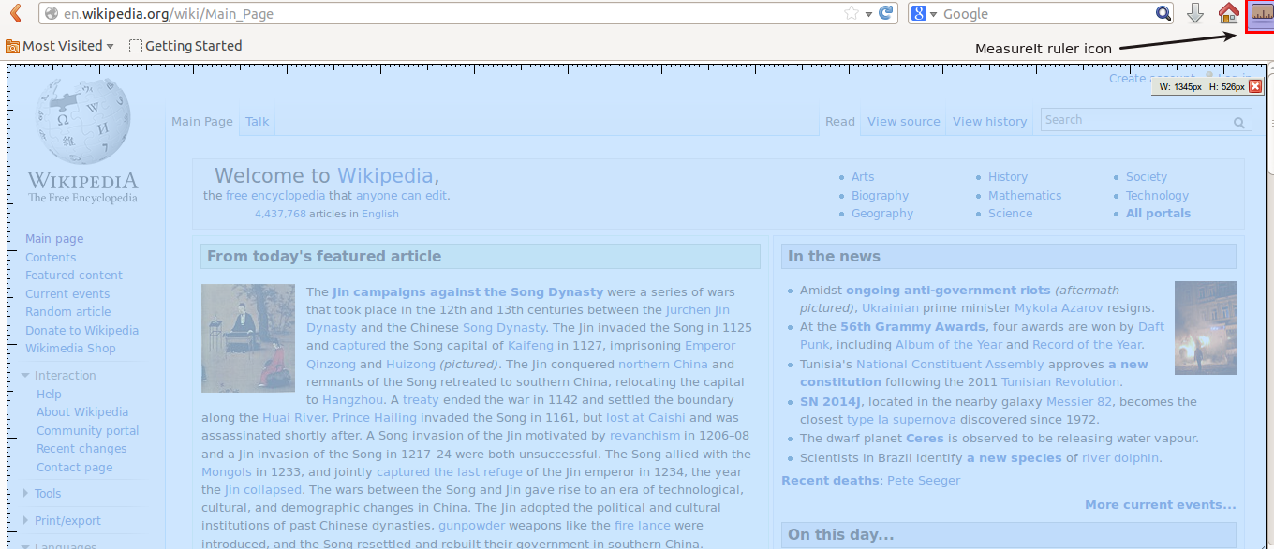This screenshot has height=552, width=1274.
Task: Click the site identity globe icon in address bar
Action: click(x=52, y=14)
